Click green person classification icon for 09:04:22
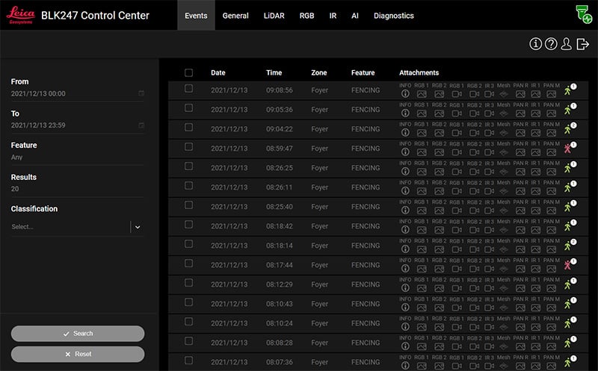 567,129
